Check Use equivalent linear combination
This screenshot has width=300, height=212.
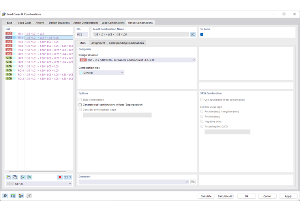(202, 100)
